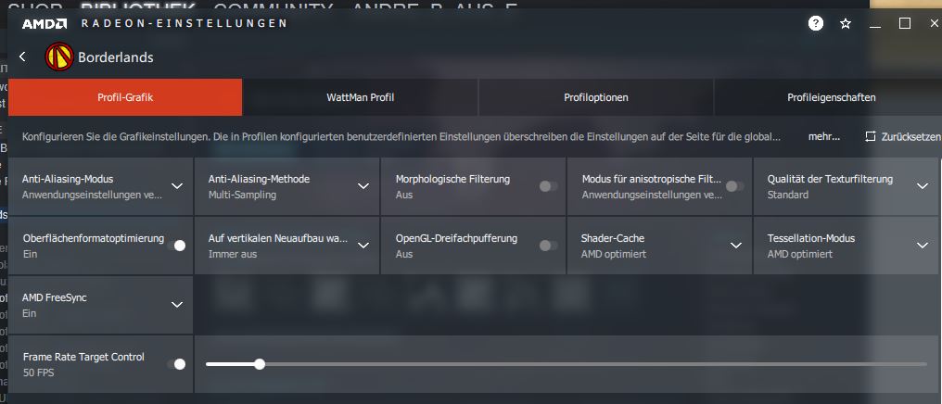
Task: Click AMD optimiert under Shader-Cache
Action: click(614, 254)
